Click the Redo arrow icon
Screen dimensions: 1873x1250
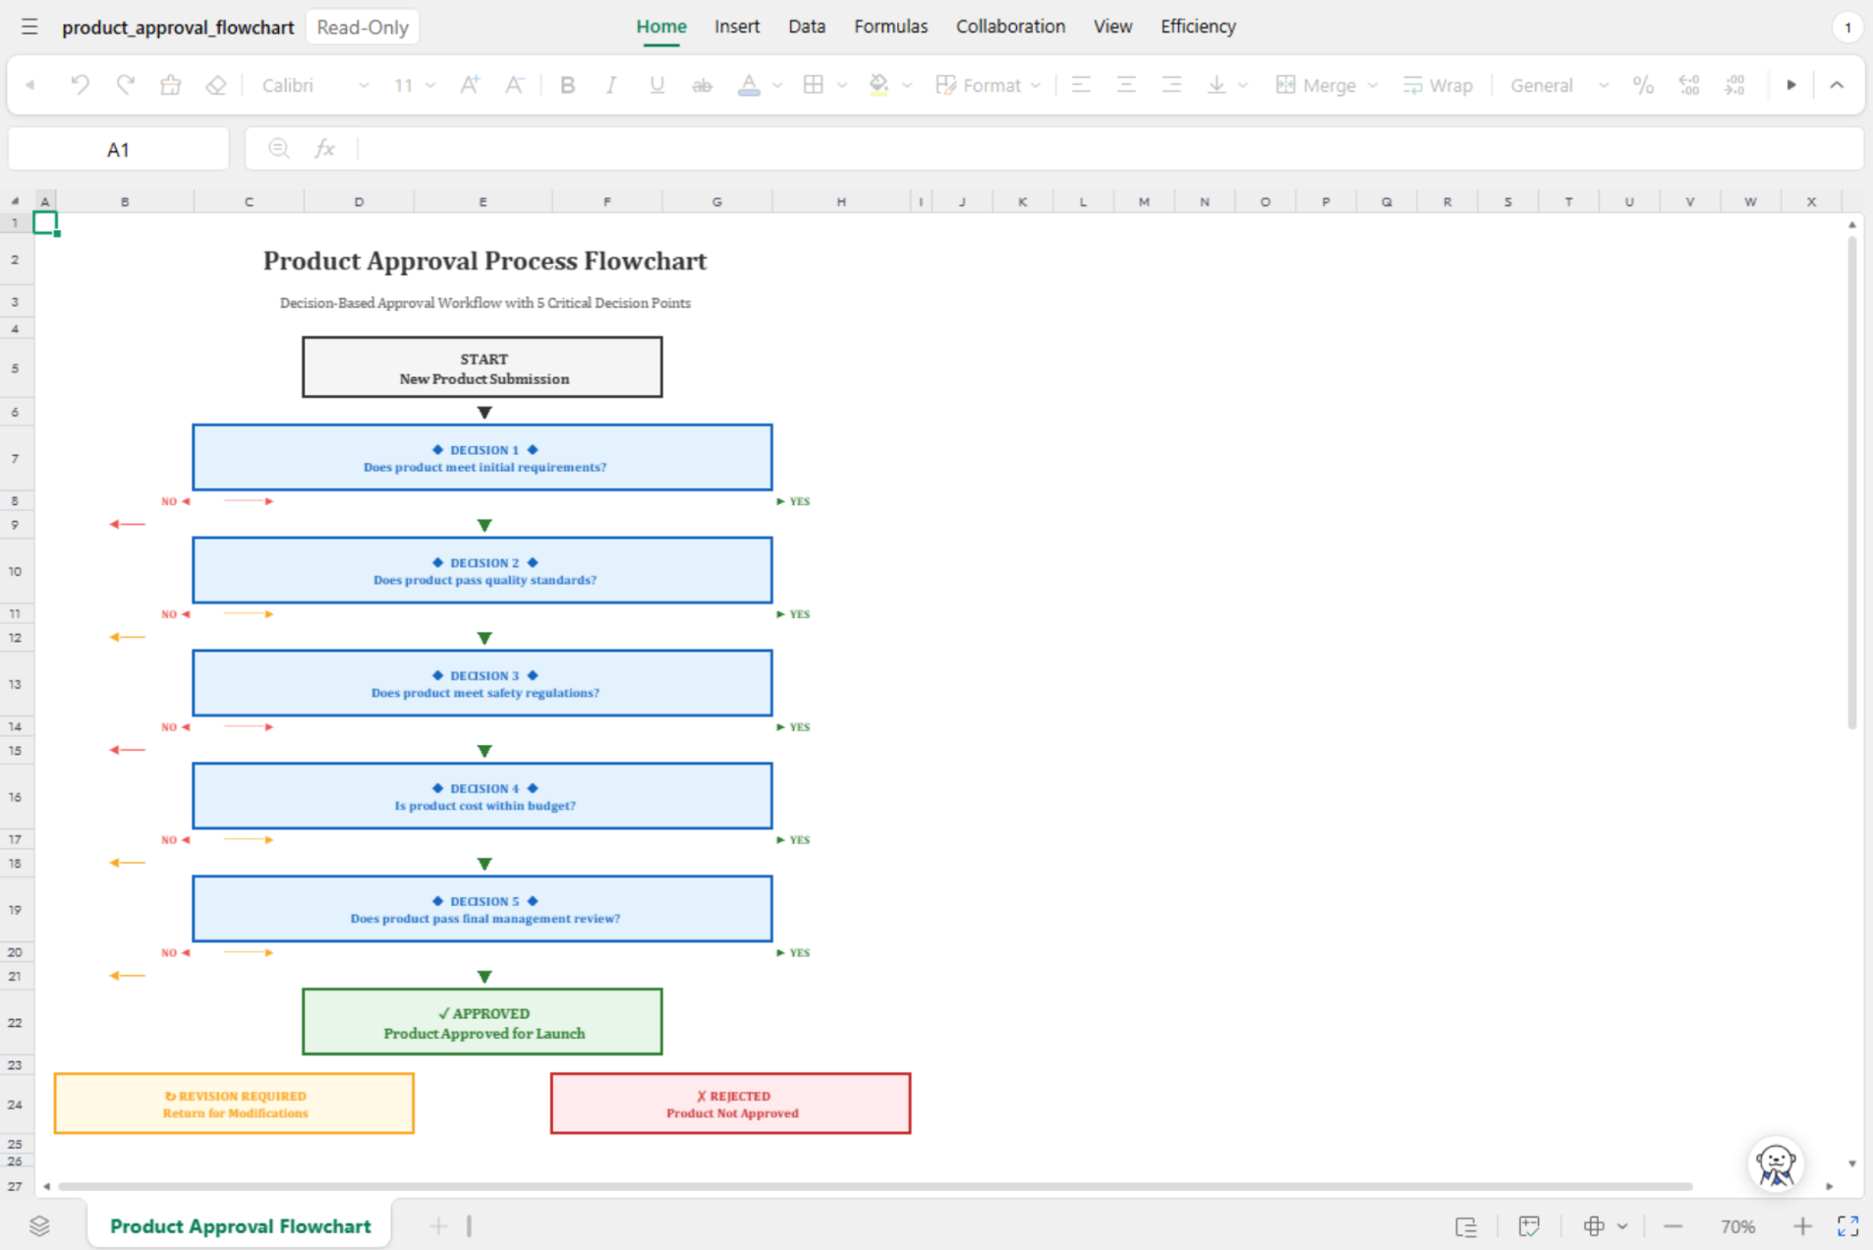coord(125,85)
